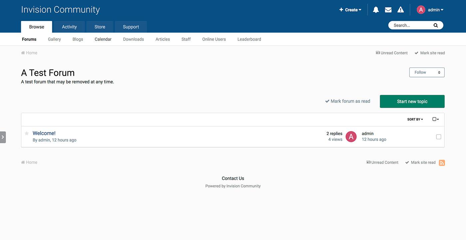Open the Gallery menu item
The width and height of the screenshot is (466, 240).
coord(54,39)
